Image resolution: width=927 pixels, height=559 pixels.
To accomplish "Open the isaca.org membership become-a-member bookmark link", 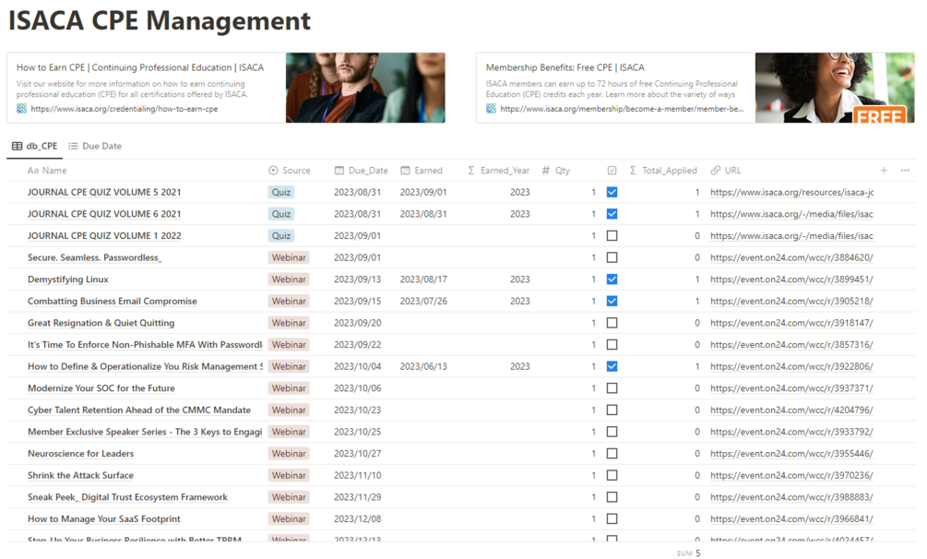I will 622,109.
